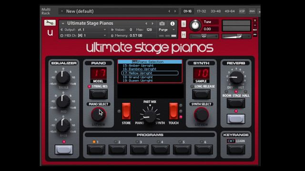Click the red STORE button
The height and width of the screenshot is (171, 305).
click(126, 111)
